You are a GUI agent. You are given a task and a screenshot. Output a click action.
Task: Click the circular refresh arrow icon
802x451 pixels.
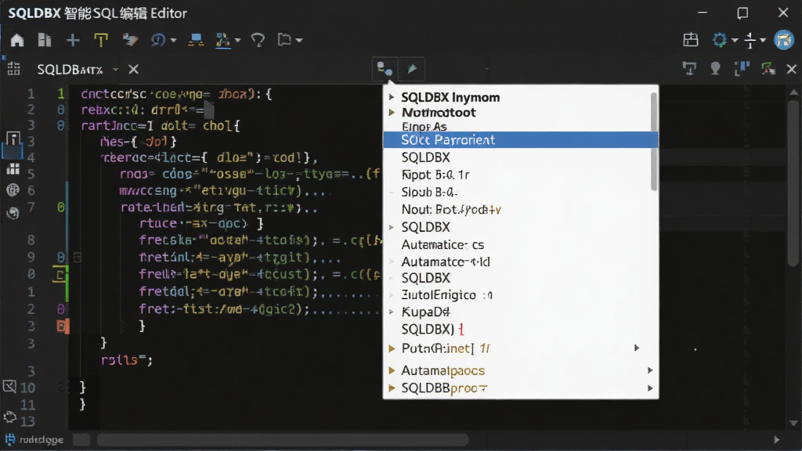(x=157, y=40)
